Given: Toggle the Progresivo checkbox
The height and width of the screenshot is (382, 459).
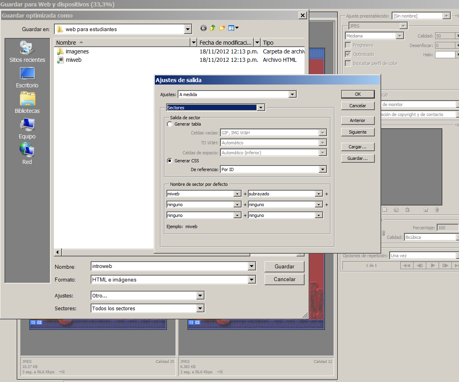Looking at the screenshot, I should click(x=348, y=45).
